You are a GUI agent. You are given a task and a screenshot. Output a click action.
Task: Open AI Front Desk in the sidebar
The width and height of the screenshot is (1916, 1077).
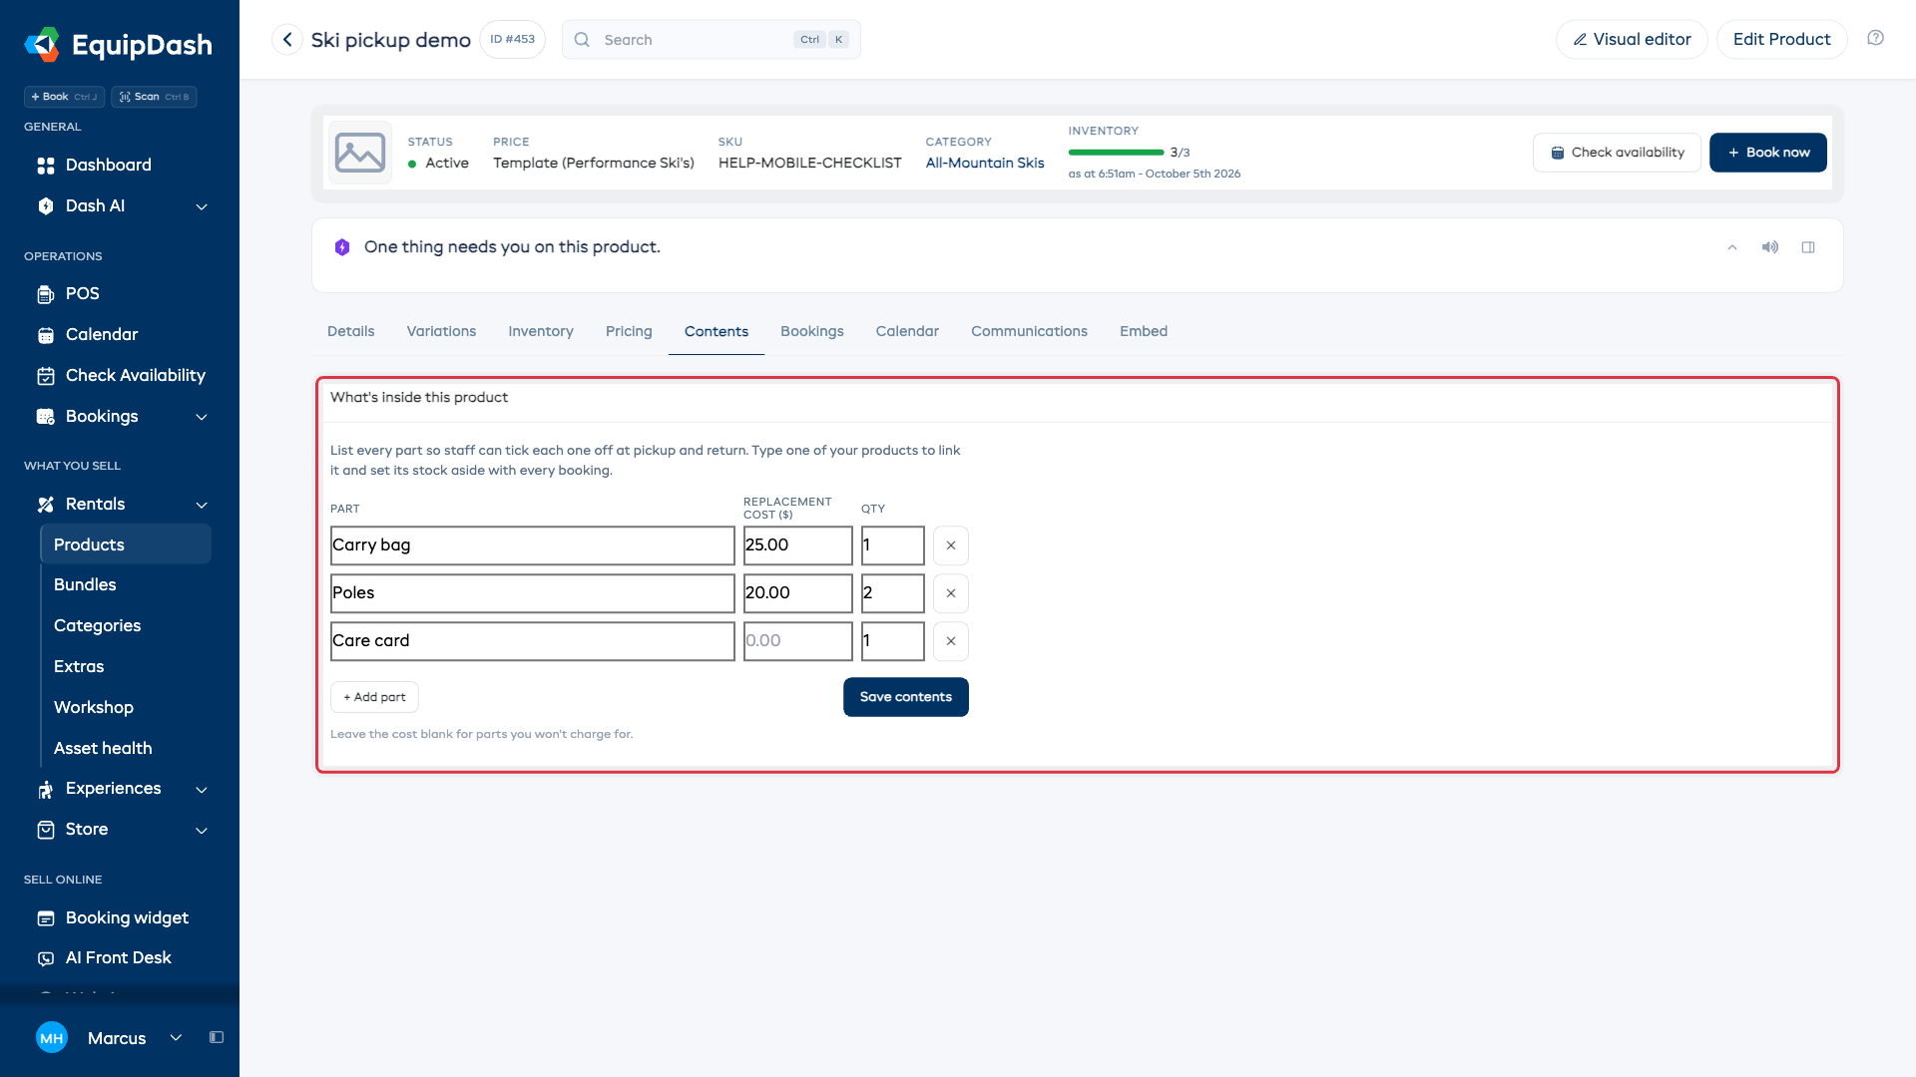coord(120,957)
